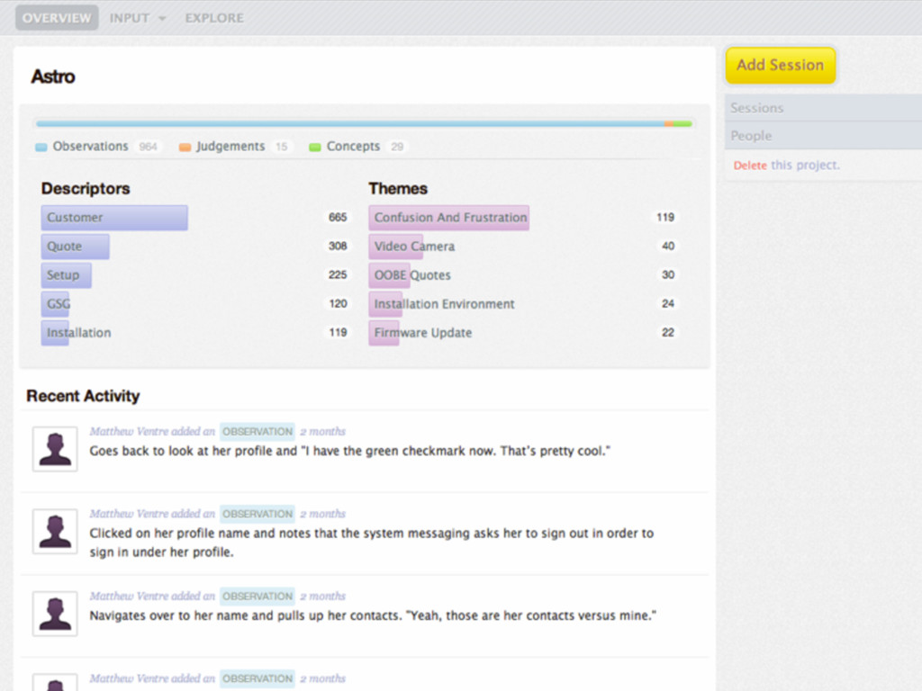Screen dimensions: 922x691
Task: Open the INPUT dropdown menu
Action: click(x=138, y=18)
